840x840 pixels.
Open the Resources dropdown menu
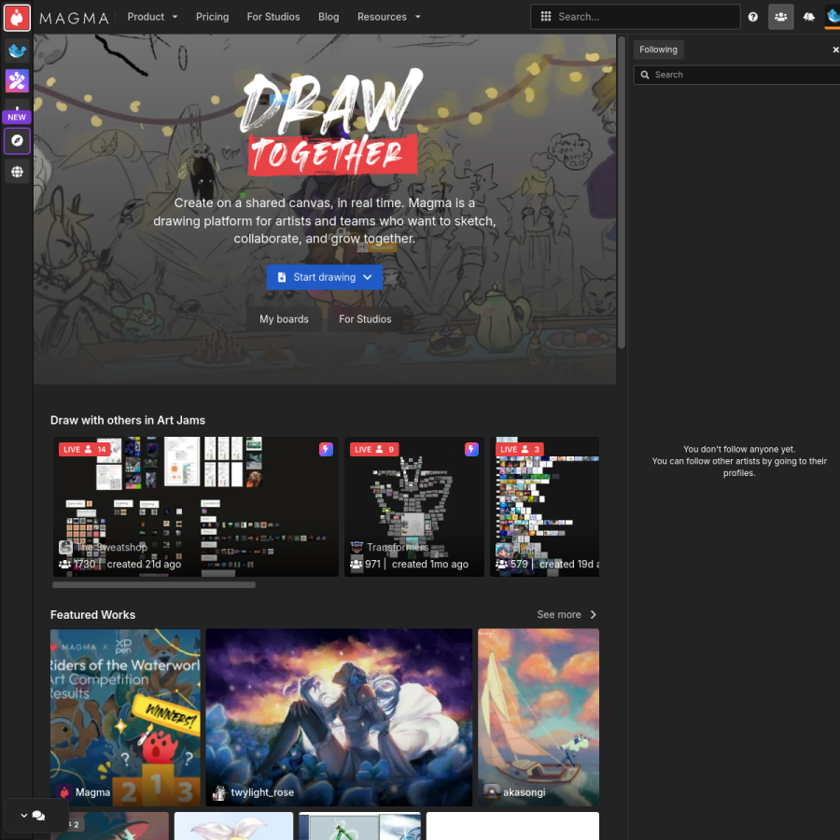[389, 17]
